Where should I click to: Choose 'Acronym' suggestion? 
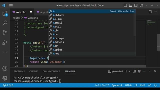(92, 38)
